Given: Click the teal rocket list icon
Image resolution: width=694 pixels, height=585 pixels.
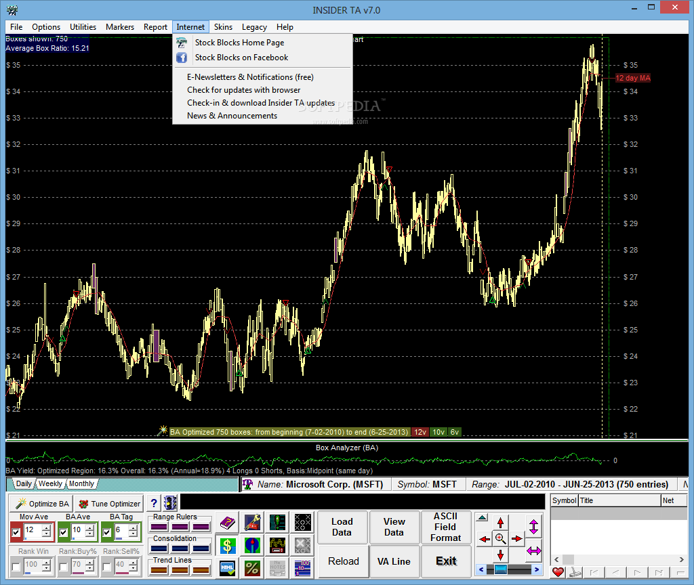Looking at the screenshot, I should tap(277, 523).
